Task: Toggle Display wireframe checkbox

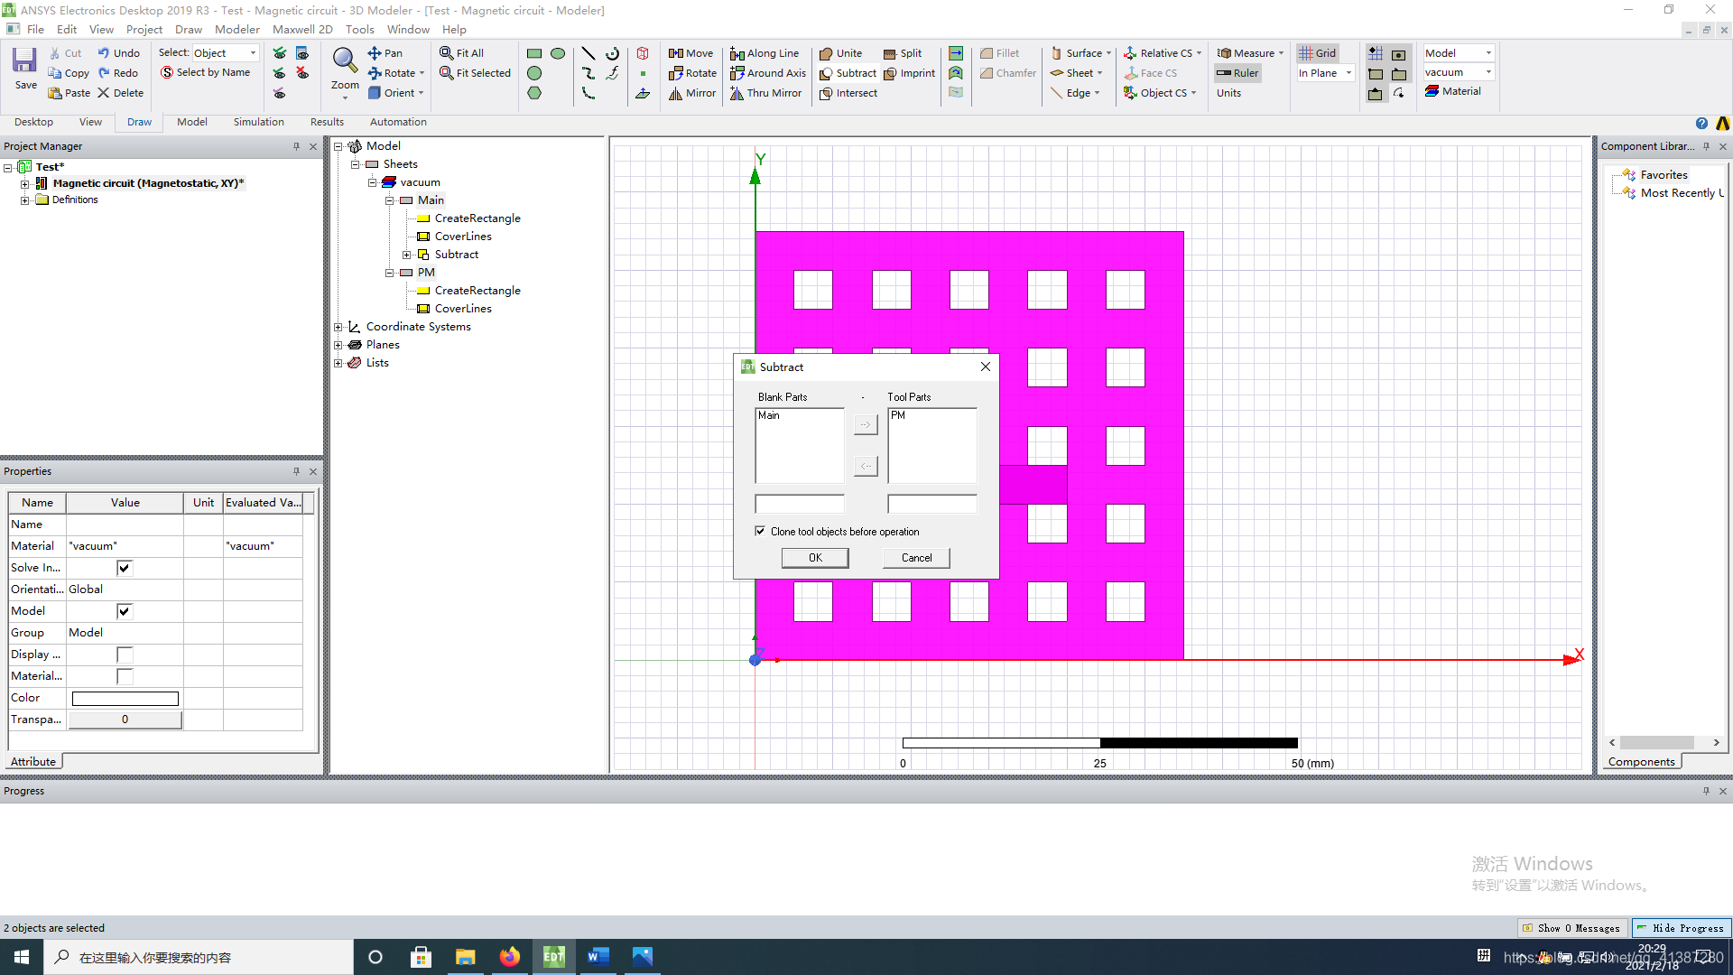Action: pos(125,655)
